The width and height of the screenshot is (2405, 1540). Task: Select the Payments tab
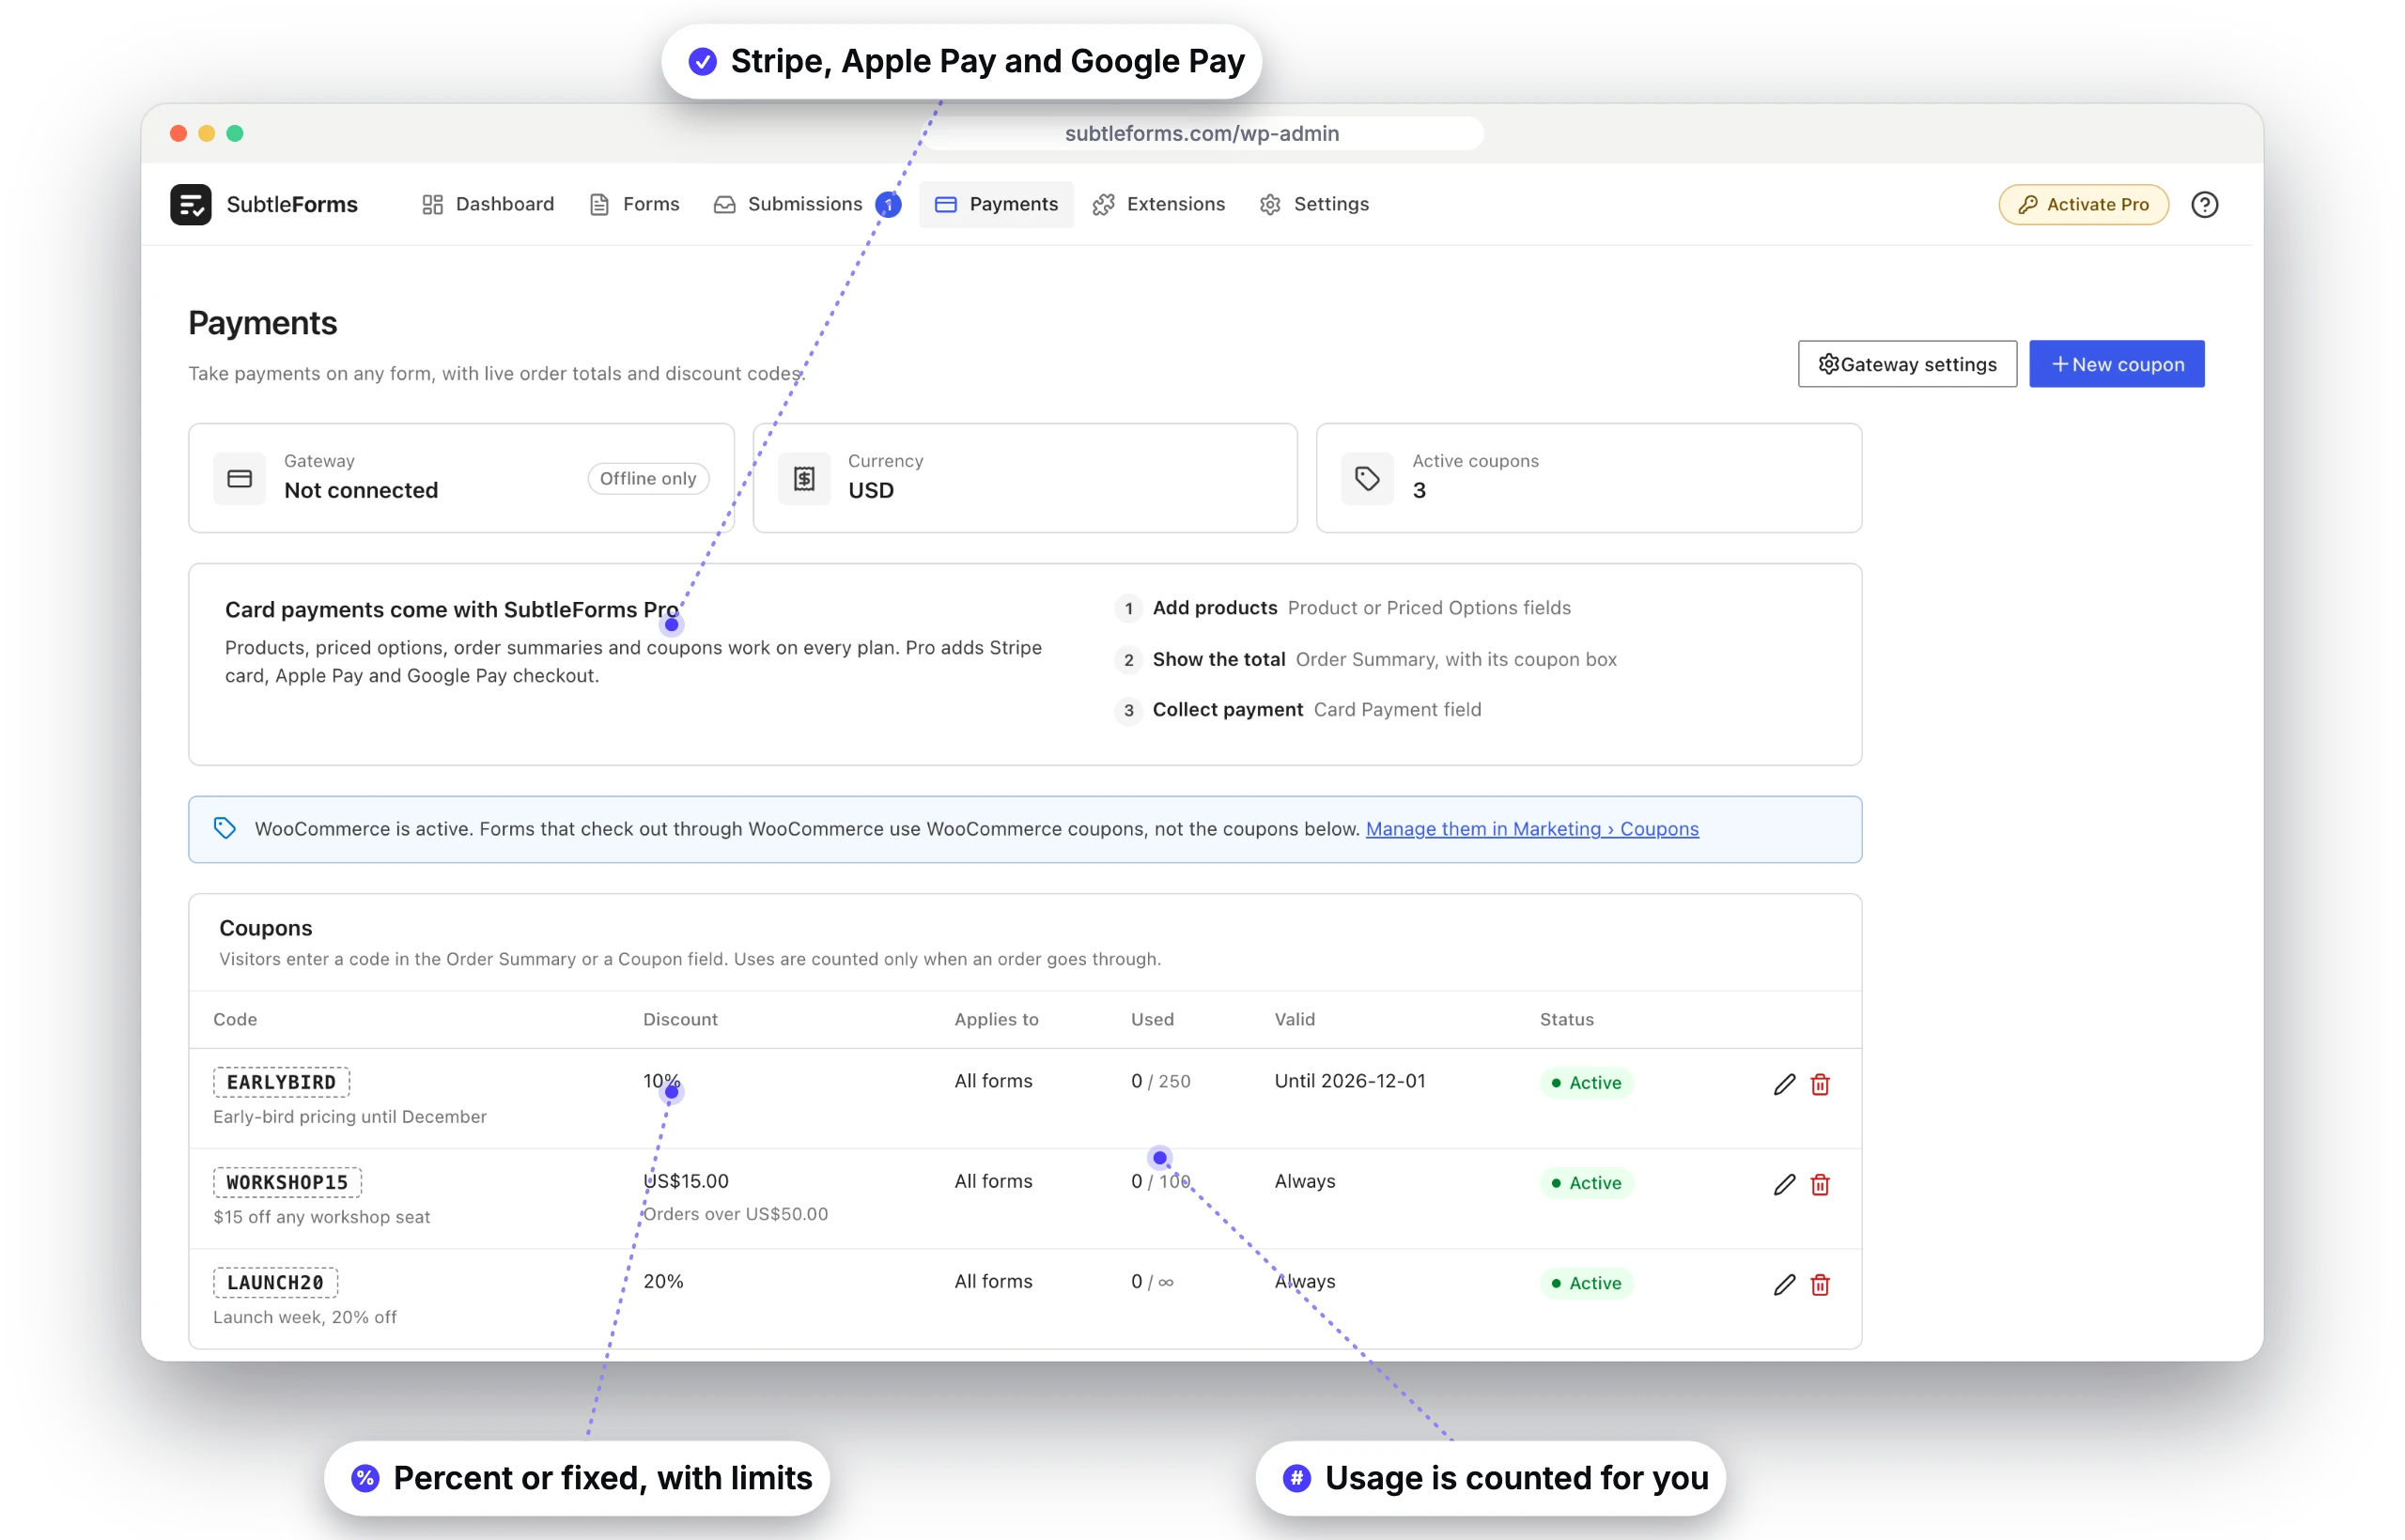click(x=997, y=204)
